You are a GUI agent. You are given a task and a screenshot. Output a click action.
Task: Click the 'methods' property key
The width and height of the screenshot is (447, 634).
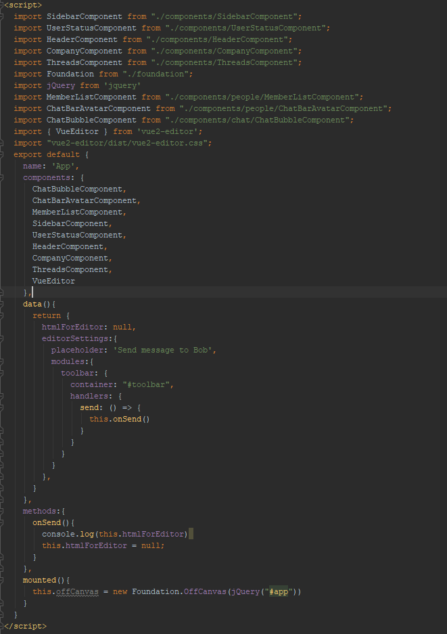click(40, 511)
